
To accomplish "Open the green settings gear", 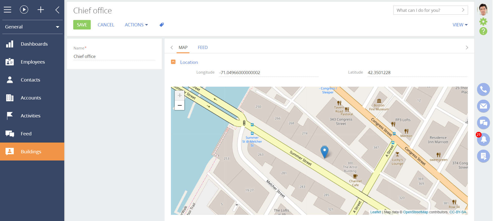I will coord(483,22).
